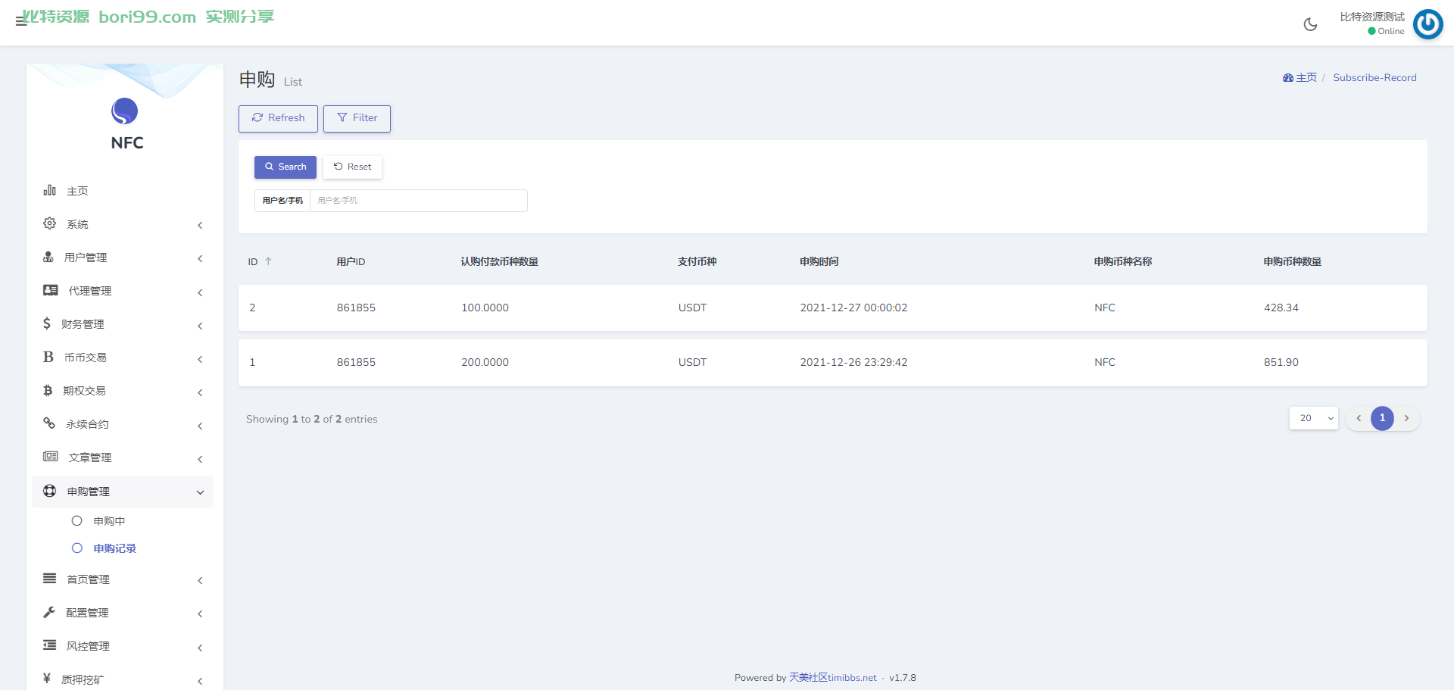Click the blue Search button

tap(285, 167)
